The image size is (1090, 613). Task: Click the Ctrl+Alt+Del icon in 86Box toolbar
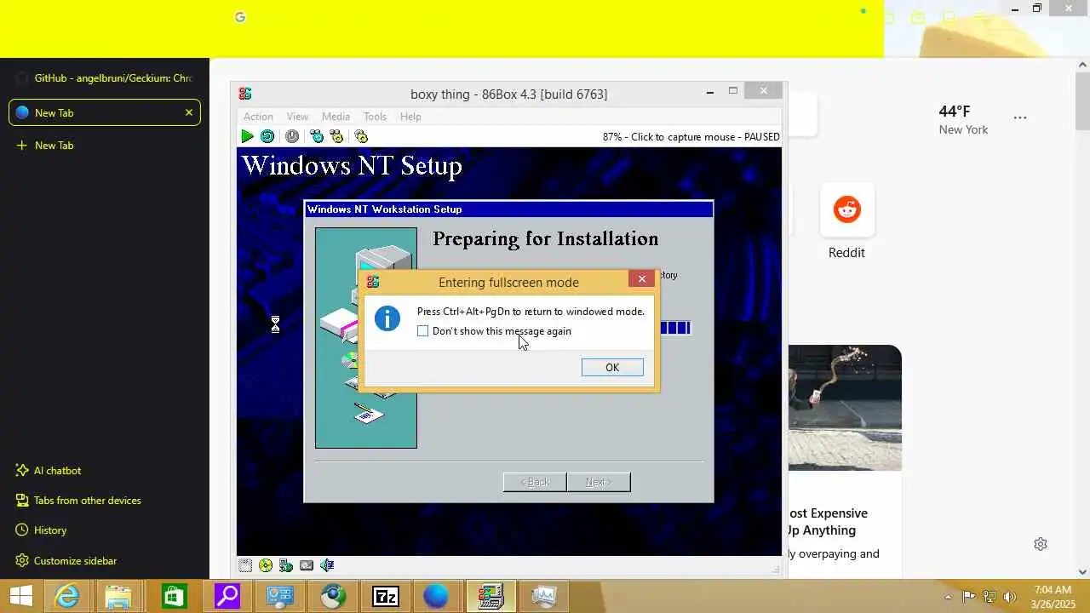(x=317, y=136)
